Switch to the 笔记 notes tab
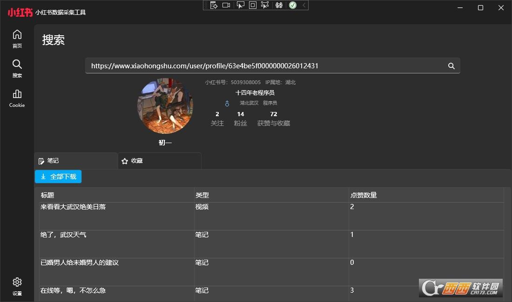 (76, 161)
